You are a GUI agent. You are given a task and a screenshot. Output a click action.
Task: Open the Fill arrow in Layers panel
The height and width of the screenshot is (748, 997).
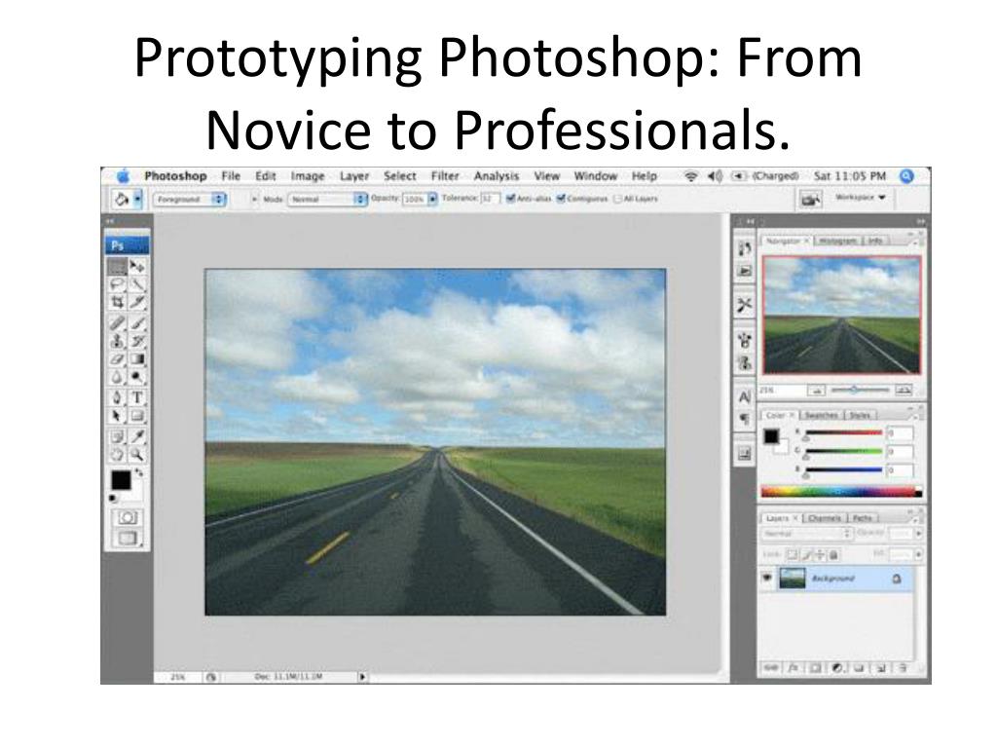click(x=918, y=554)
